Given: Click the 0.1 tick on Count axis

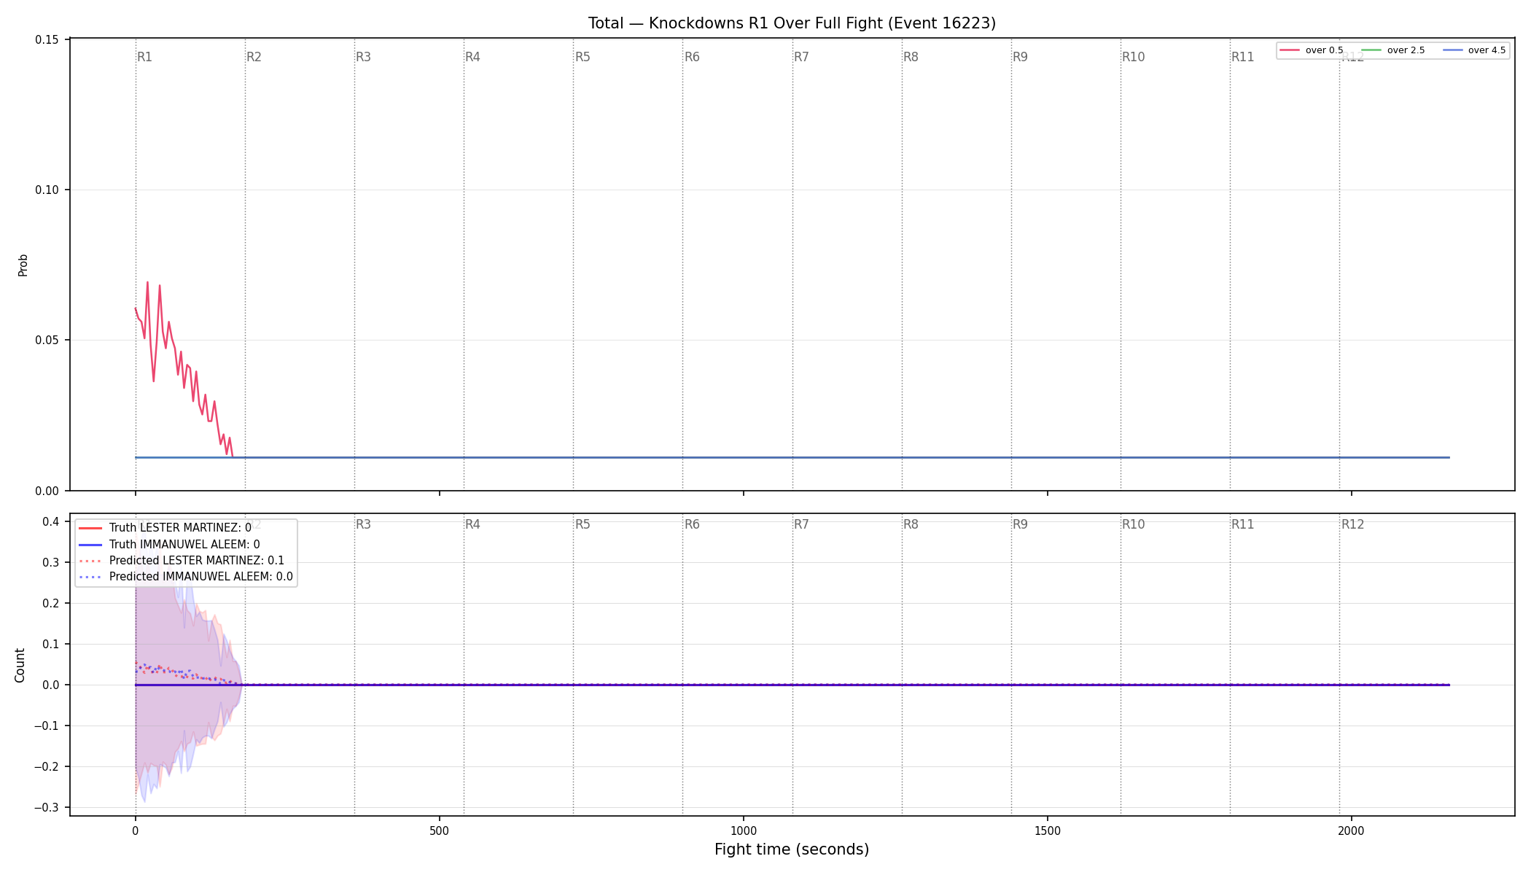Looking at the screenshot, I should click(50, 644).
